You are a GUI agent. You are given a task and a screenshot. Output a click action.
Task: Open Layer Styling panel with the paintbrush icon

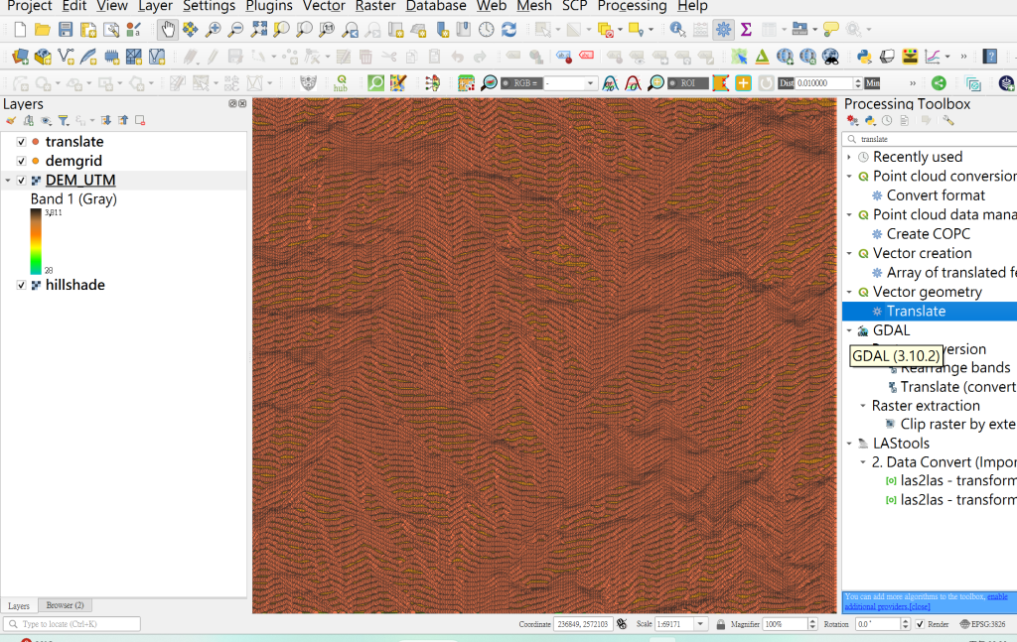pyautogui.click(x=11, y=120)
